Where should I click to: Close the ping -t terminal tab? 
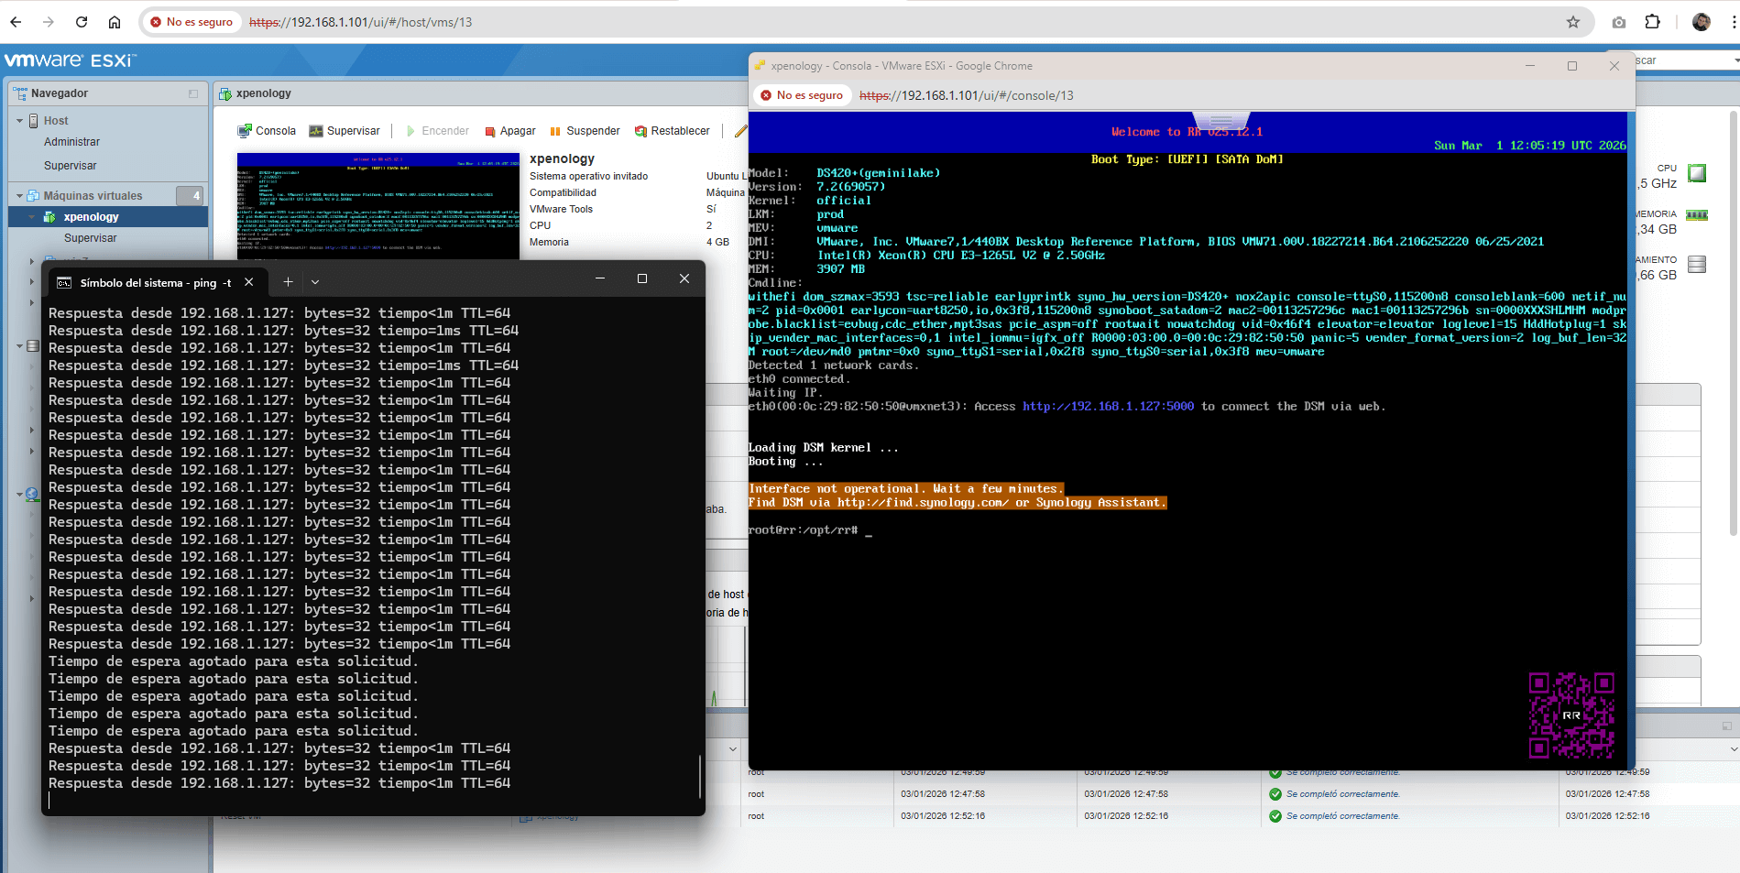point(248,282)
